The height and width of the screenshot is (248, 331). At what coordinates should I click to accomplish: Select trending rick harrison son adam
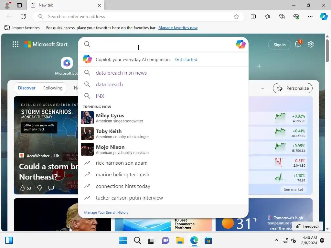[163, 163]
